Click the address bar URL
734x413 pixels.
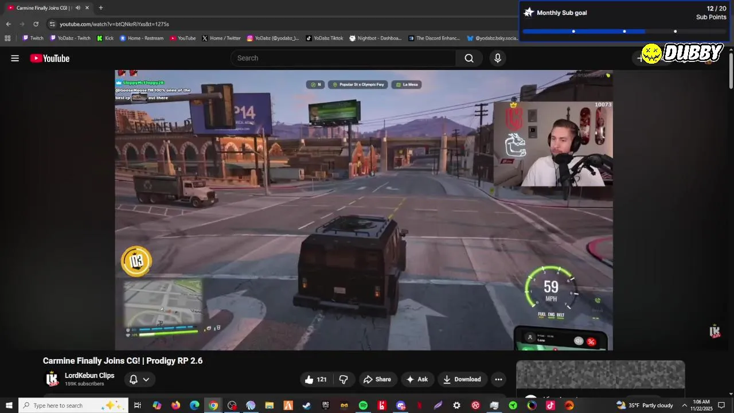coord(114,24)
